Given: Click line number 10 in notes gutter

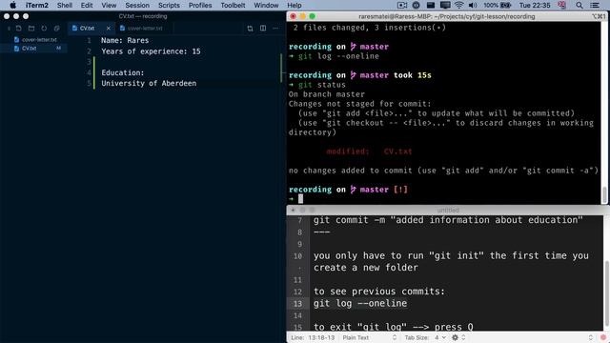Looking at the screenshot, I should [297, 256].
